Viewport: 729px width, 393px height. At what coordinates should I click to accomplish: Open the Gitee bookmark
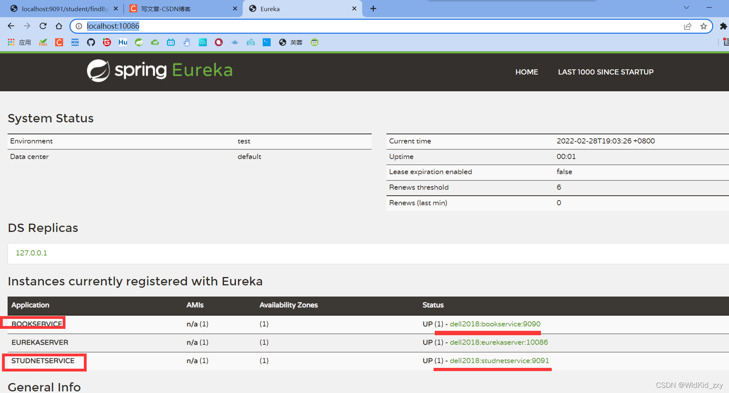pos(107,42)
